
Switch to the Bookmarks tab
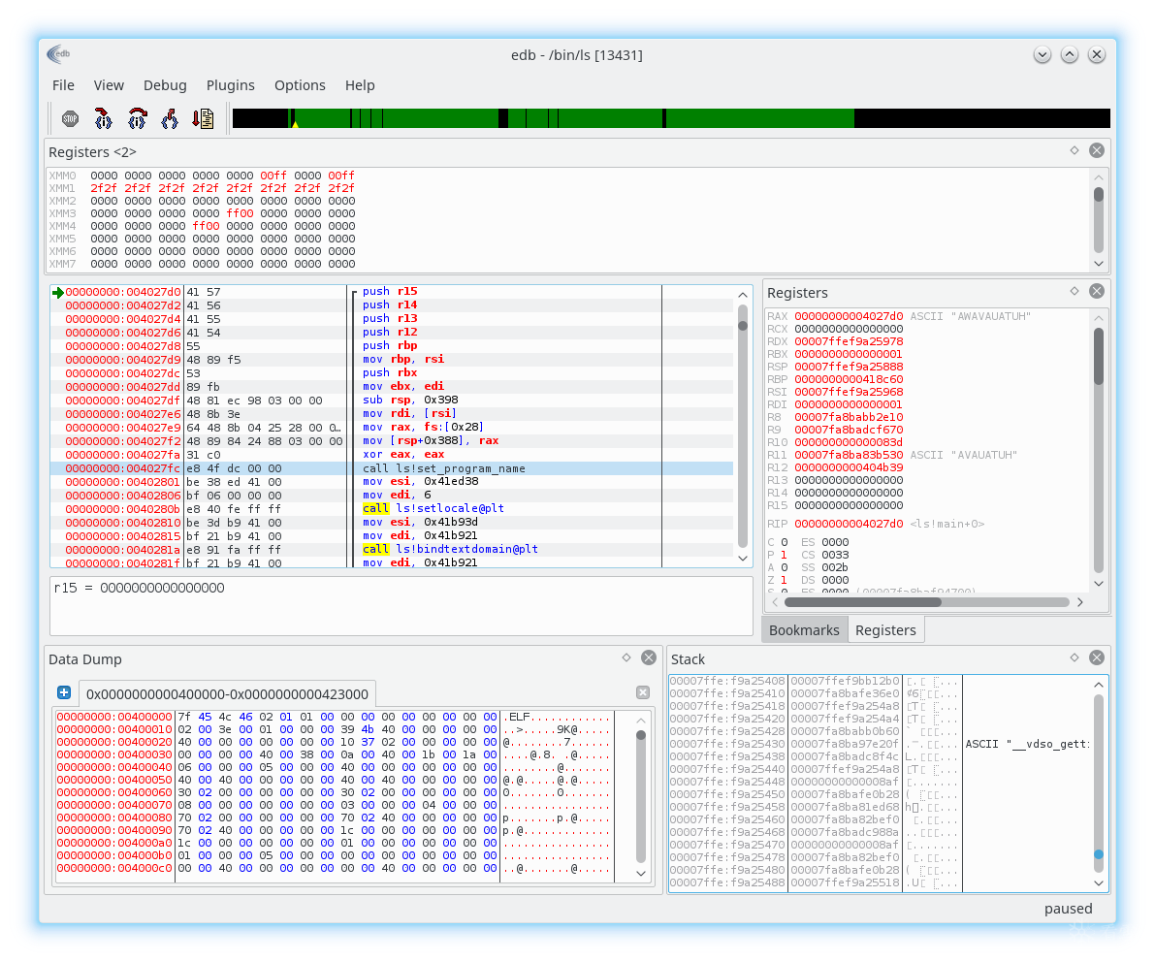[x=804, y=629]
